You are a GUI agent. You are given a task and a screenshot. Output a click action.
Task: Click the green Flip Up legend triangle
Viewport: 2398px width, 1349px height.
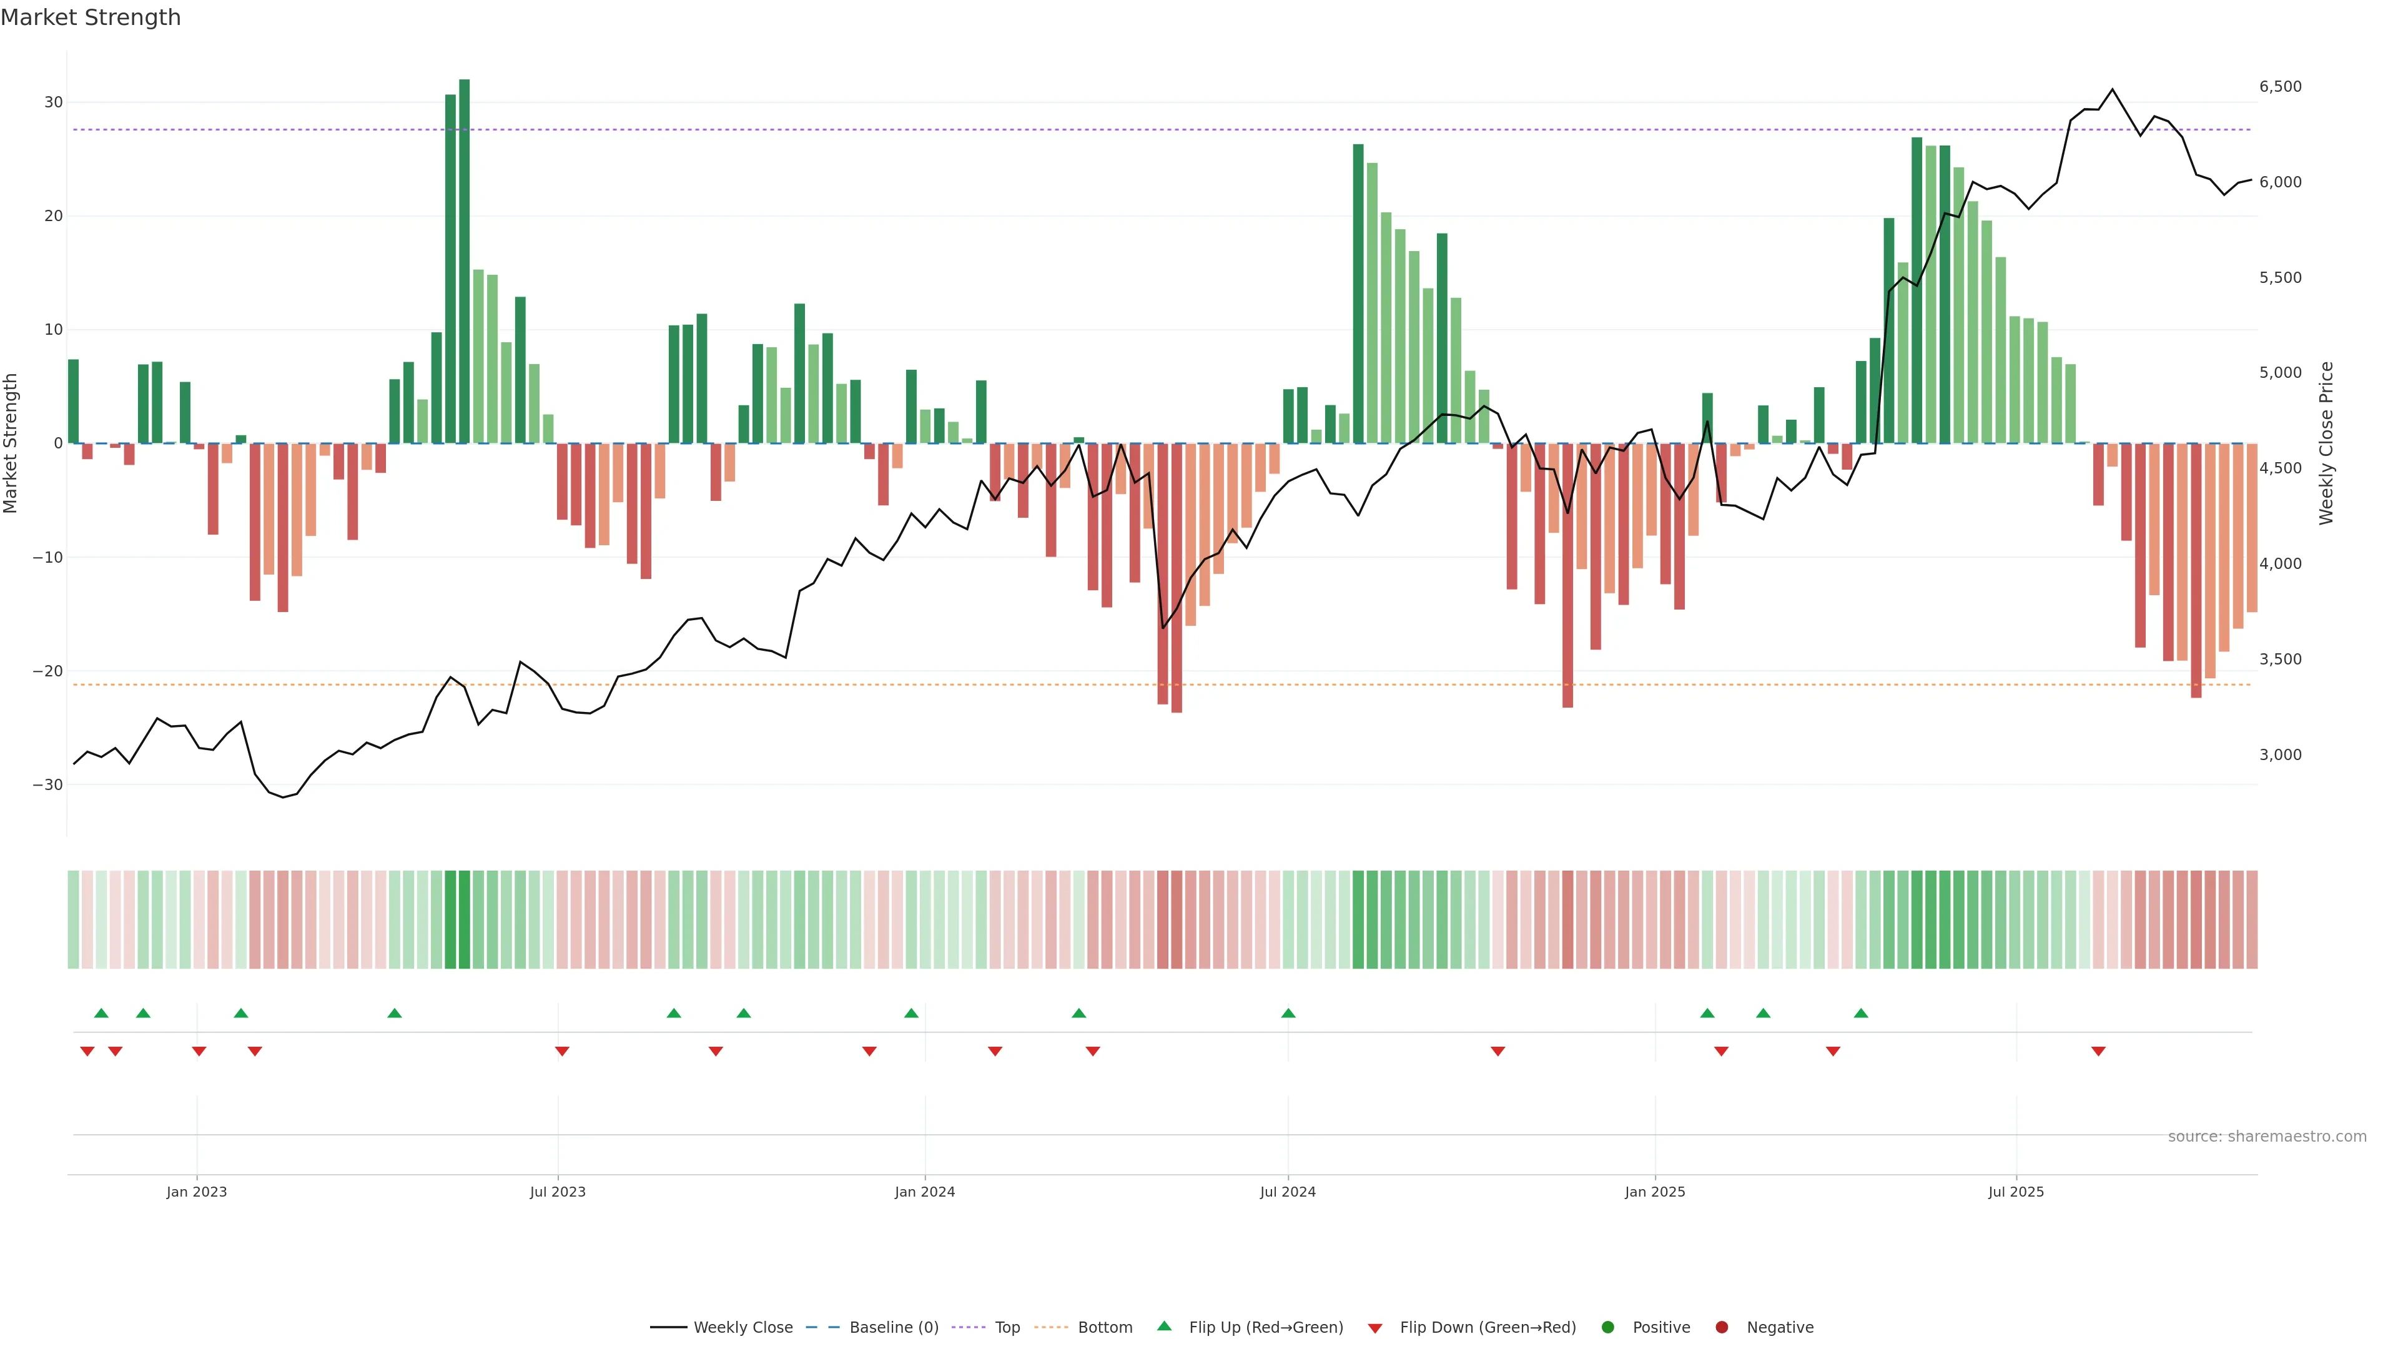1163,1327
